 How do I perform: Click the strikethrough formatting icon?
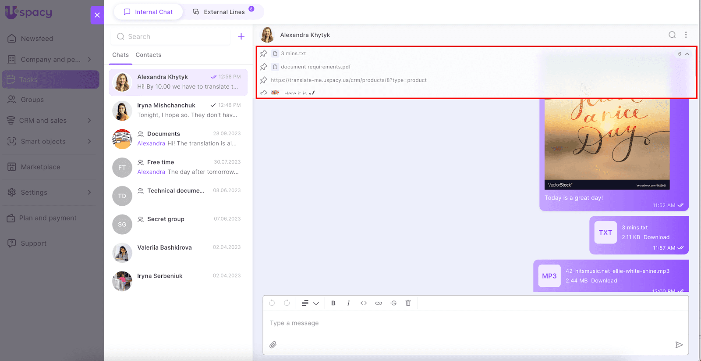click(393, 303)
